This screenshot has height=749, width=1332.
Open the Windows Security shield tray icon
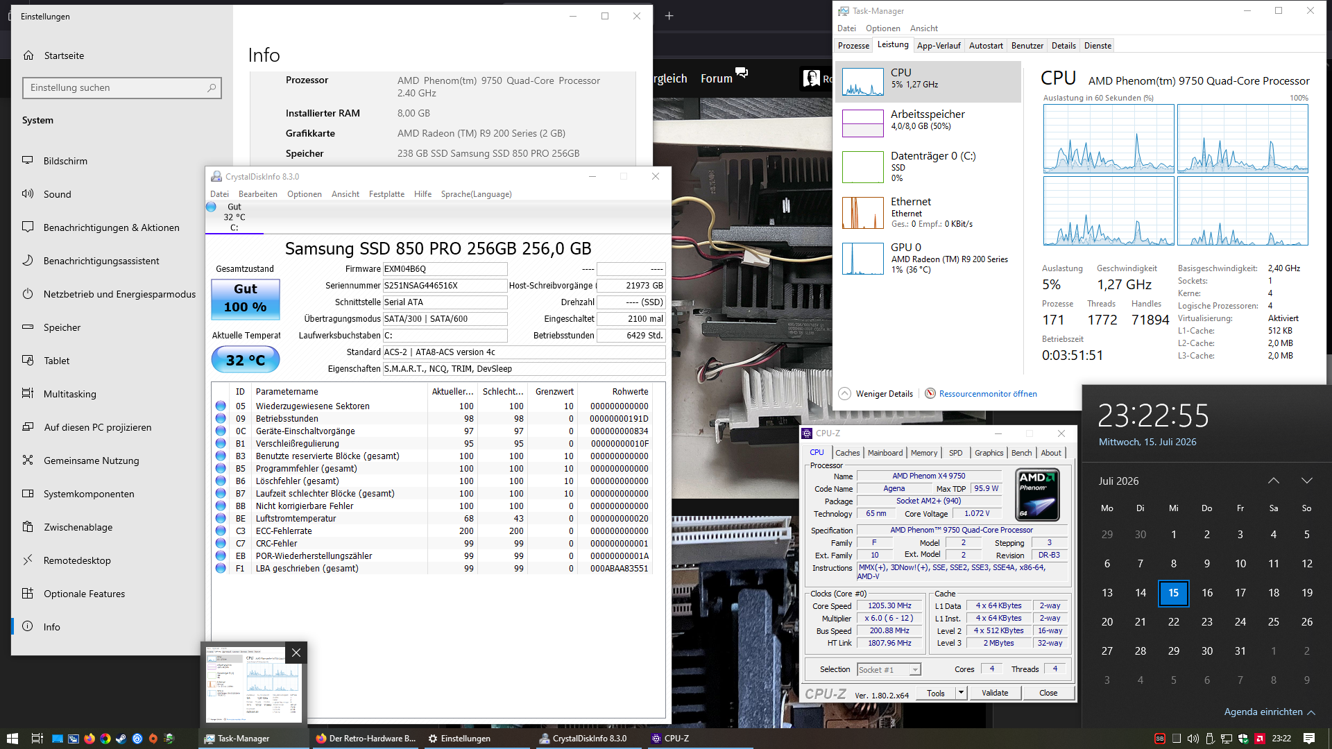1243,739
